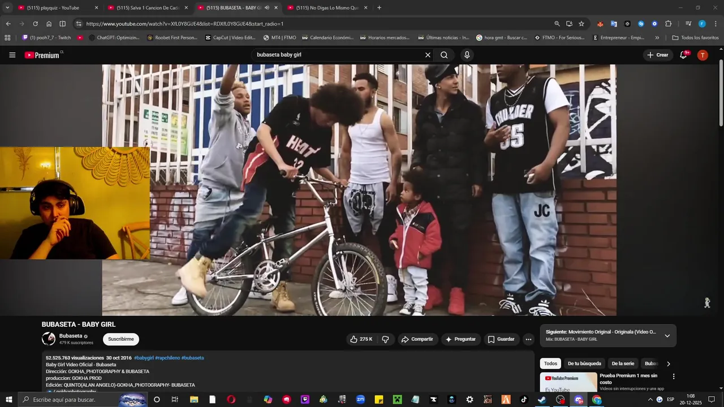Switch to playquiz - YouTube tab
The width and height of the screenshot is (724, 407).
(x=57, y=8)
